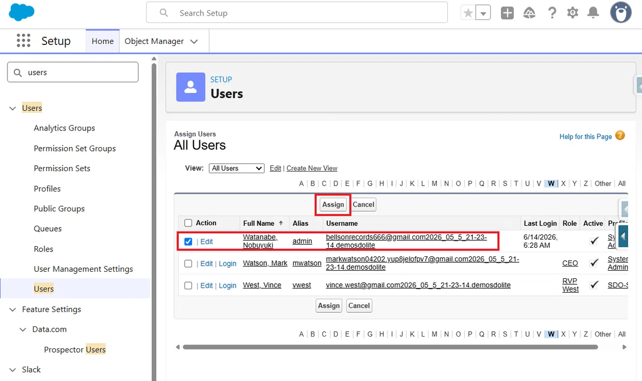Viewport: 642px width, 381px height.
Task: Open the Watson, Mark user name link
Action: tap(265, 263)
